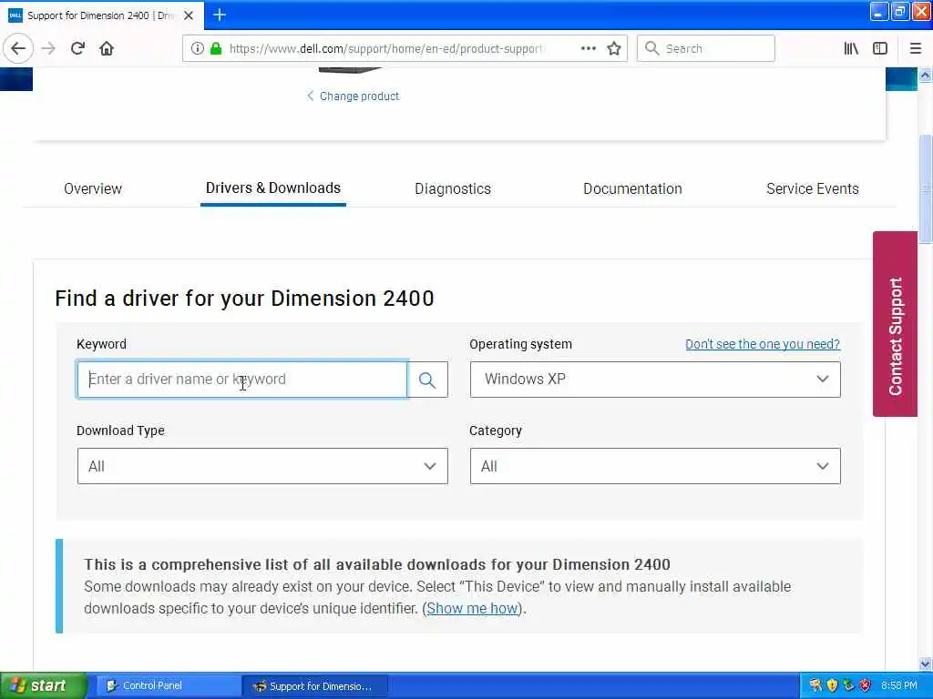Screen dimensions: 933x699
Task: Show site information icon in address bar
Action: (197, 48)
